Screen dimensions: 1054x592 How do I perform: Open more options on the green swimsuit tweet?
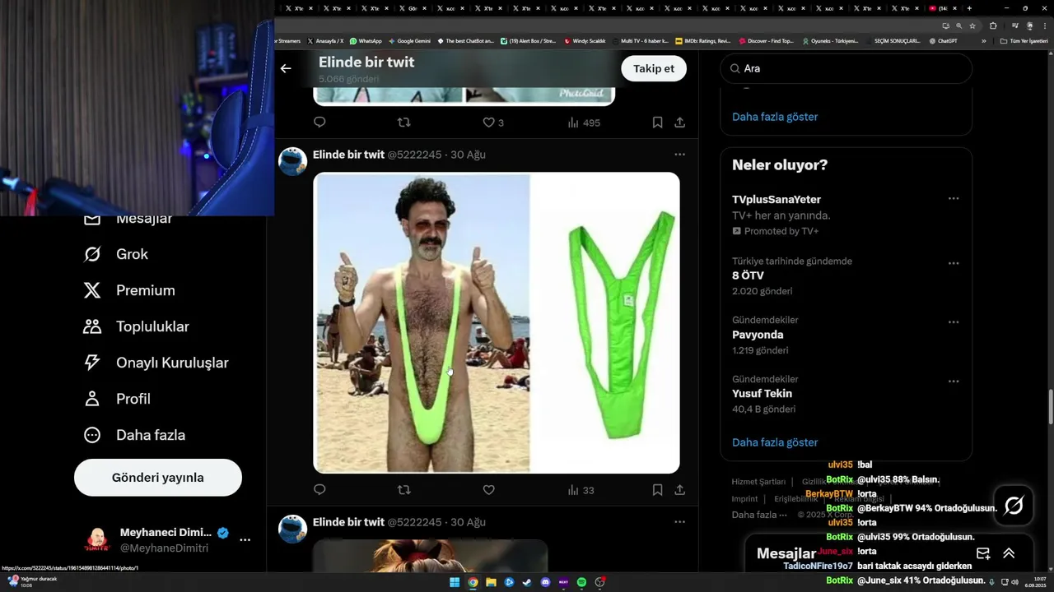point(679,155)
